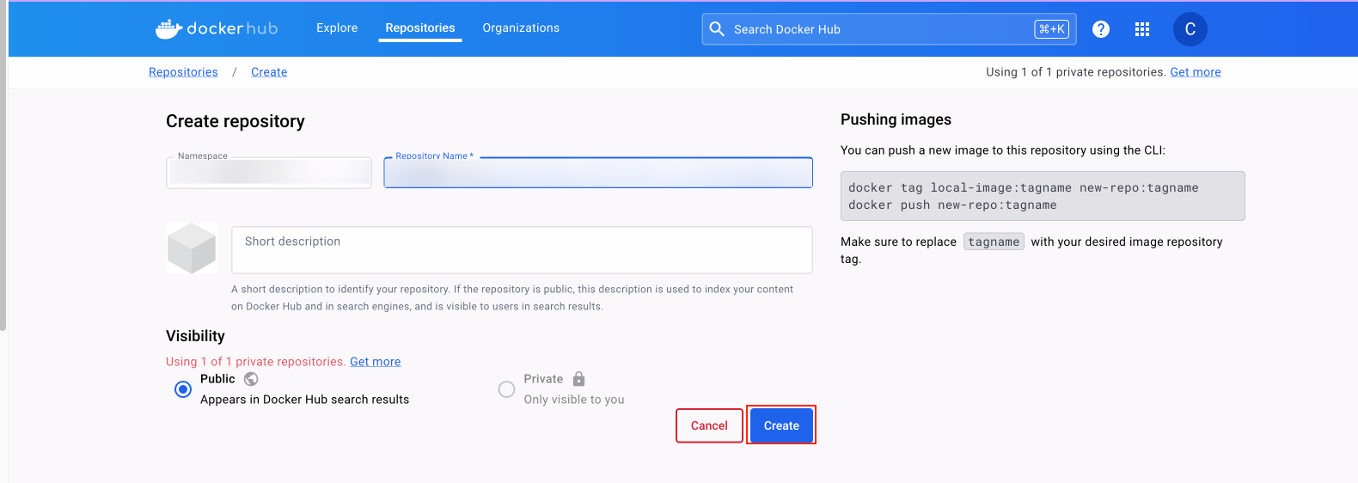Click the repository cube placeholder image
The height and width of the screenshot is (483, 1358).
click(x=192, y=248)
